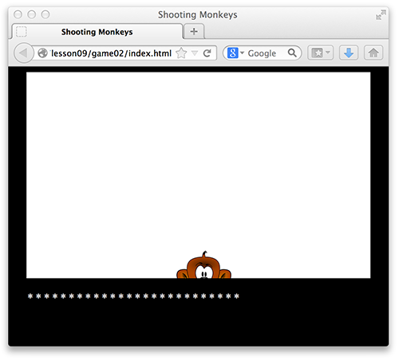399x360 pixels.
Task: Open a new tab with the plus button
Action: point(194,31)
